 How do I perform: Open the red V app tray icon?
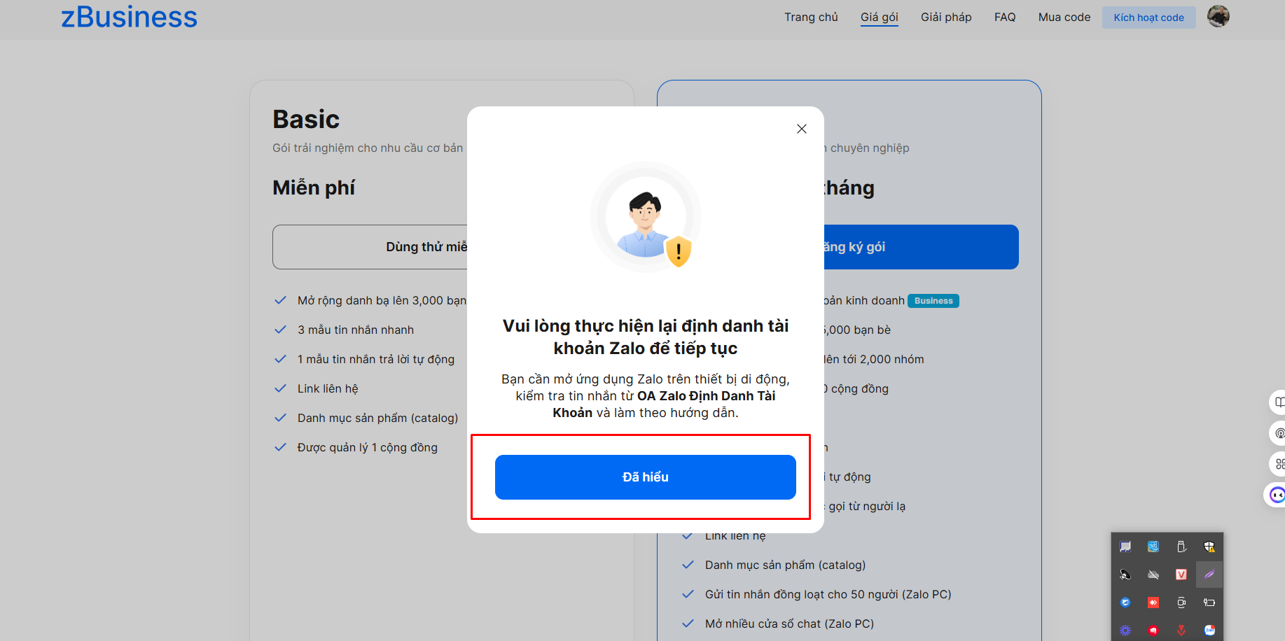(1181, 575)
